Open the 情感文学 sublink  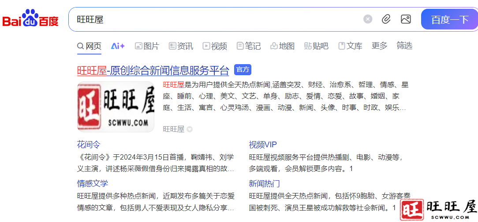93,184
